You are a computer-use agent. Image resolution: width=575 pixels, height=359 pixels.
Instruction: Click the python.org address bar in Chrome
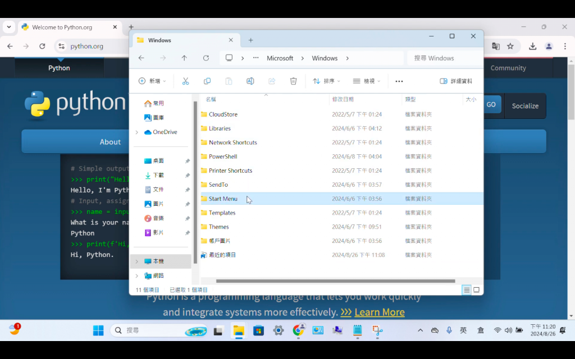(87, 46)
